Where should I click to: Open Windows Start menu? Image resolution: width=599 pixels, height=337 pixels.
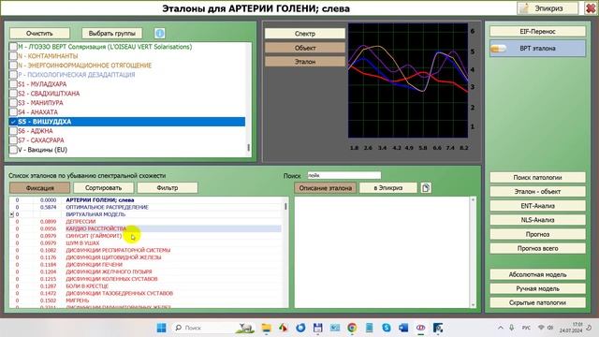point(162,328)
